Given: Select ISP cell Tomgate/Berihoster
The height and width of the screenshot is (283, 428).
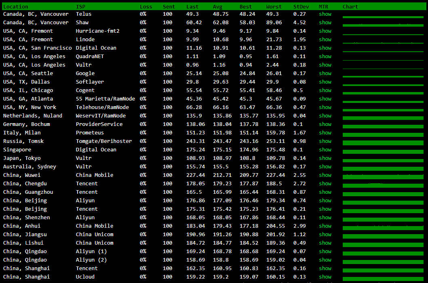Looking at the screenshot, I should (104, 141).
